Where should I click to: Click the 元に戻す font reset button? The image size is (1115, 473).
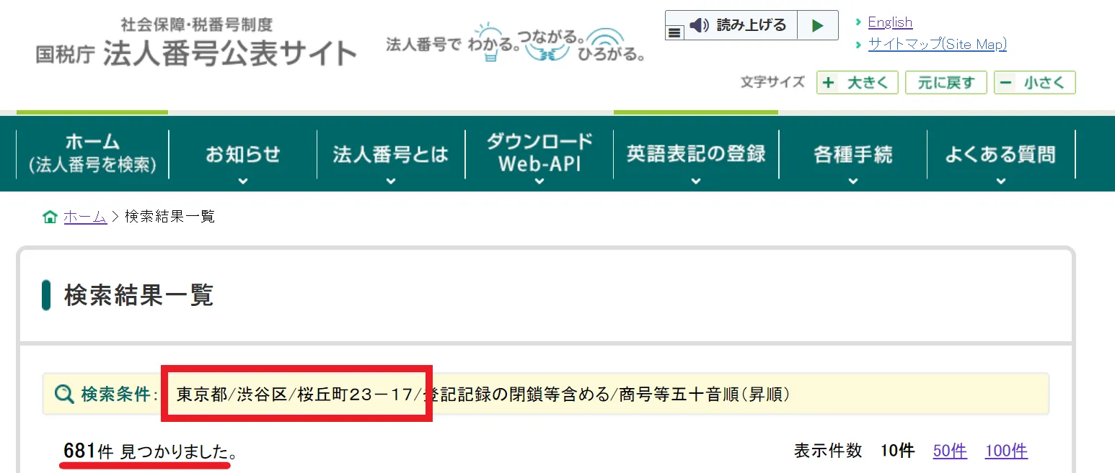(946, 82)
